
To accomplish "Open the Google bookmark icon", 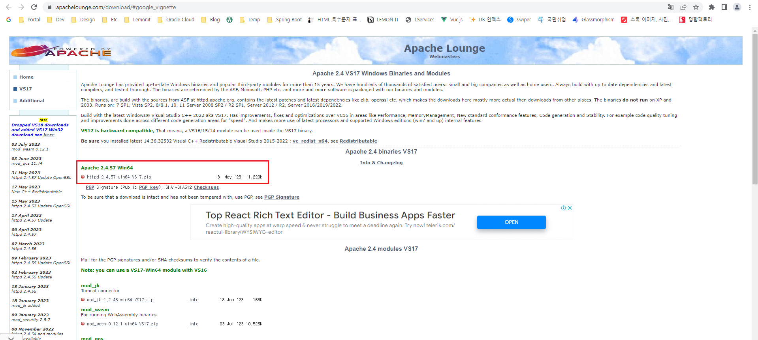I will pos(9,20).
